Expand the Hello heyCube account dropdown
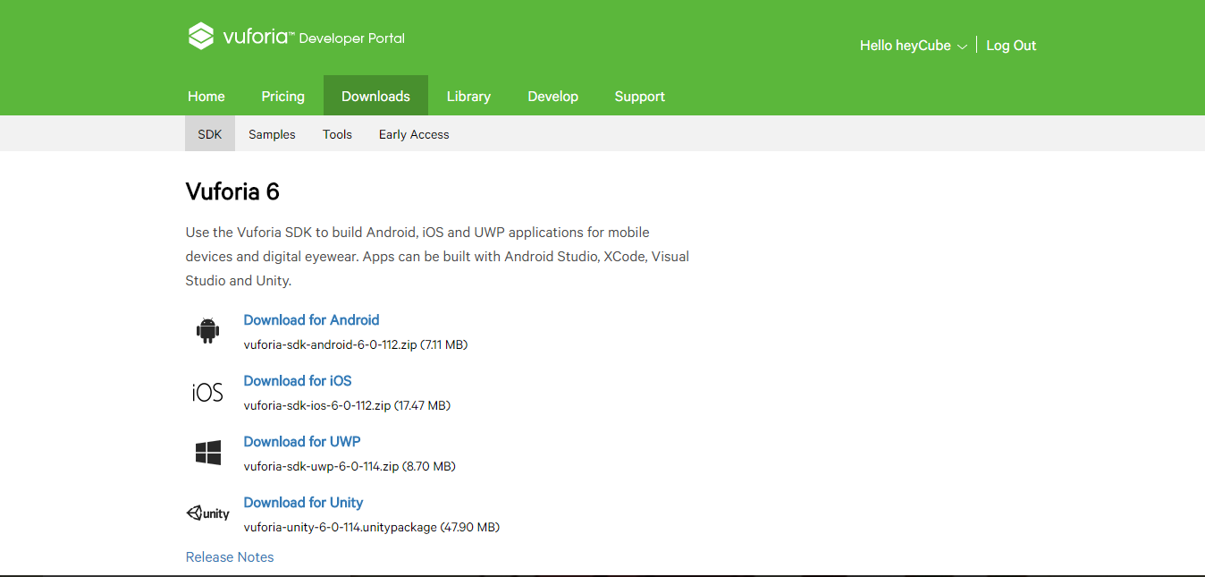 click(x=913, y=46)
